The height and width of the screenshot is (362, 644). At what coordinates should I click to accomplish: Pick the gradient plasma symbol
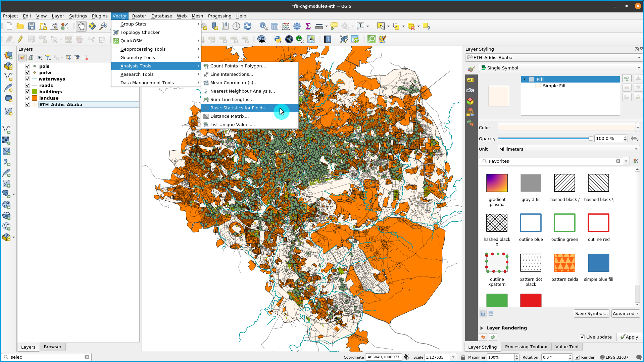coord(497,183)
